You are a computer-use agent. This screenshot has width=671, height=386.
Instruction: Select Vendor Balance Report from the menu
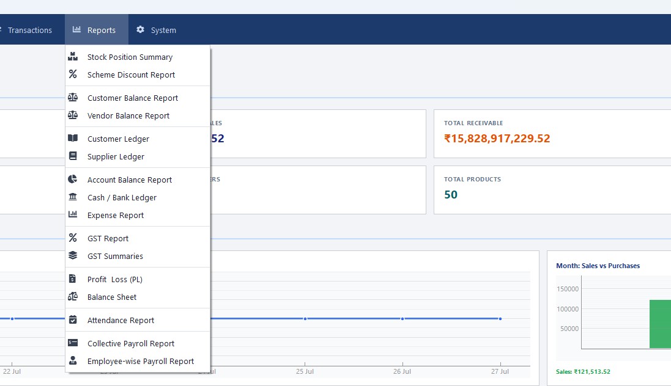coord(138,116)
